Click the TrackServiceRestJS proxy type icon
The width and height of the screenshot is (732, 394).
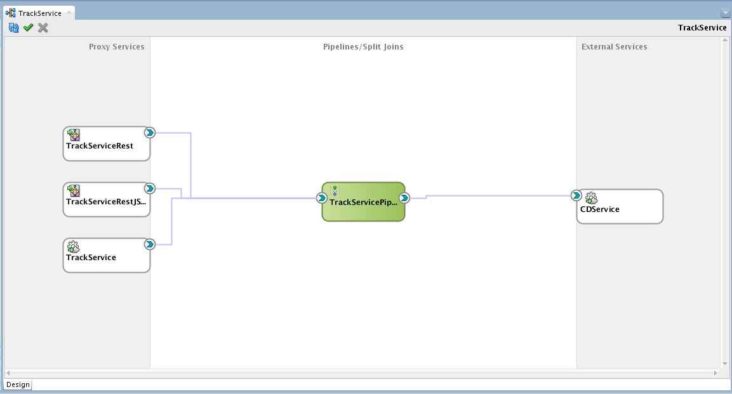(74, 190)
